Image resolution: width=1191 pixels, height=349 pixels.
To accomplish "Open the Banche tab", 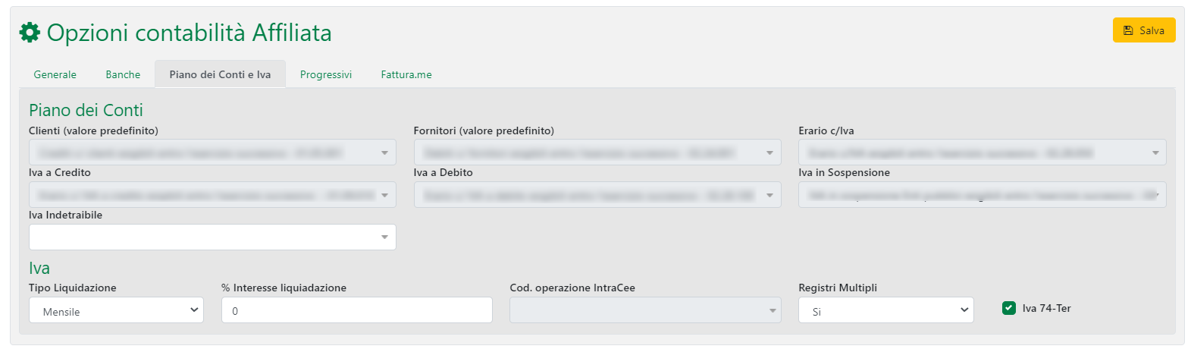I will click(x=123, y=74).
